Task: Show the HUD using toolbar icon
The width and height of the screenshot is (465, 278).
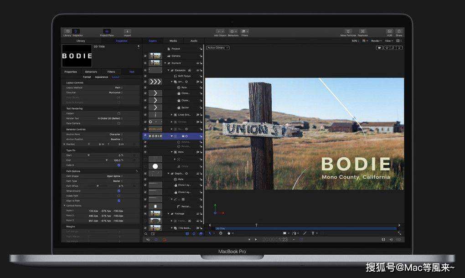Action: pyautogui.click(x=389, y=31)
